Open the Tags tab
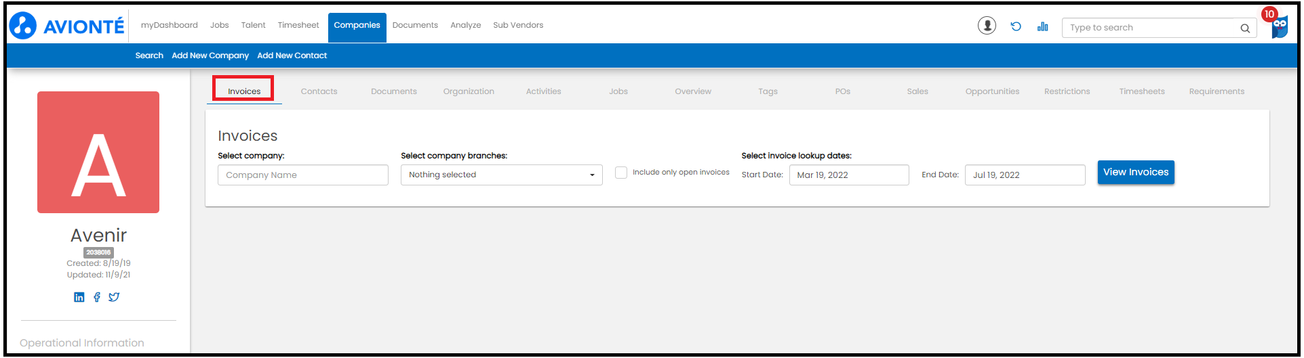Viewport: 1304px width, 358px height. pos(768,91)
